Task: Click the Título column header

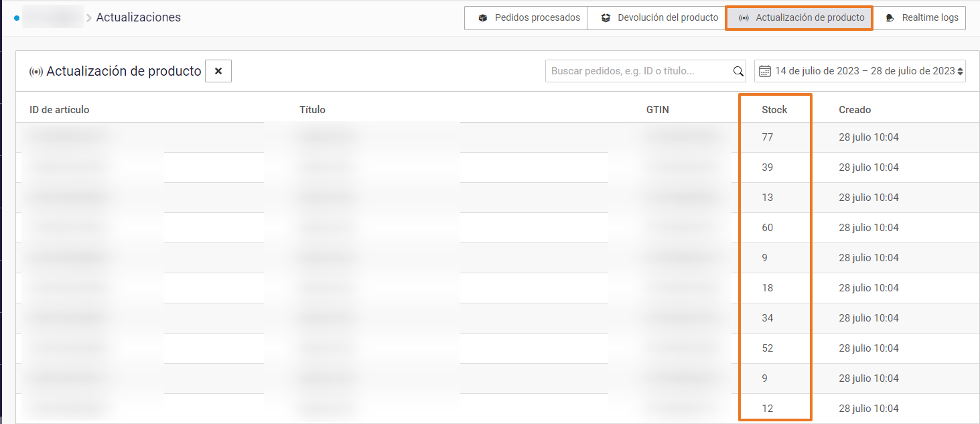Action: click(x=312, y=110)
